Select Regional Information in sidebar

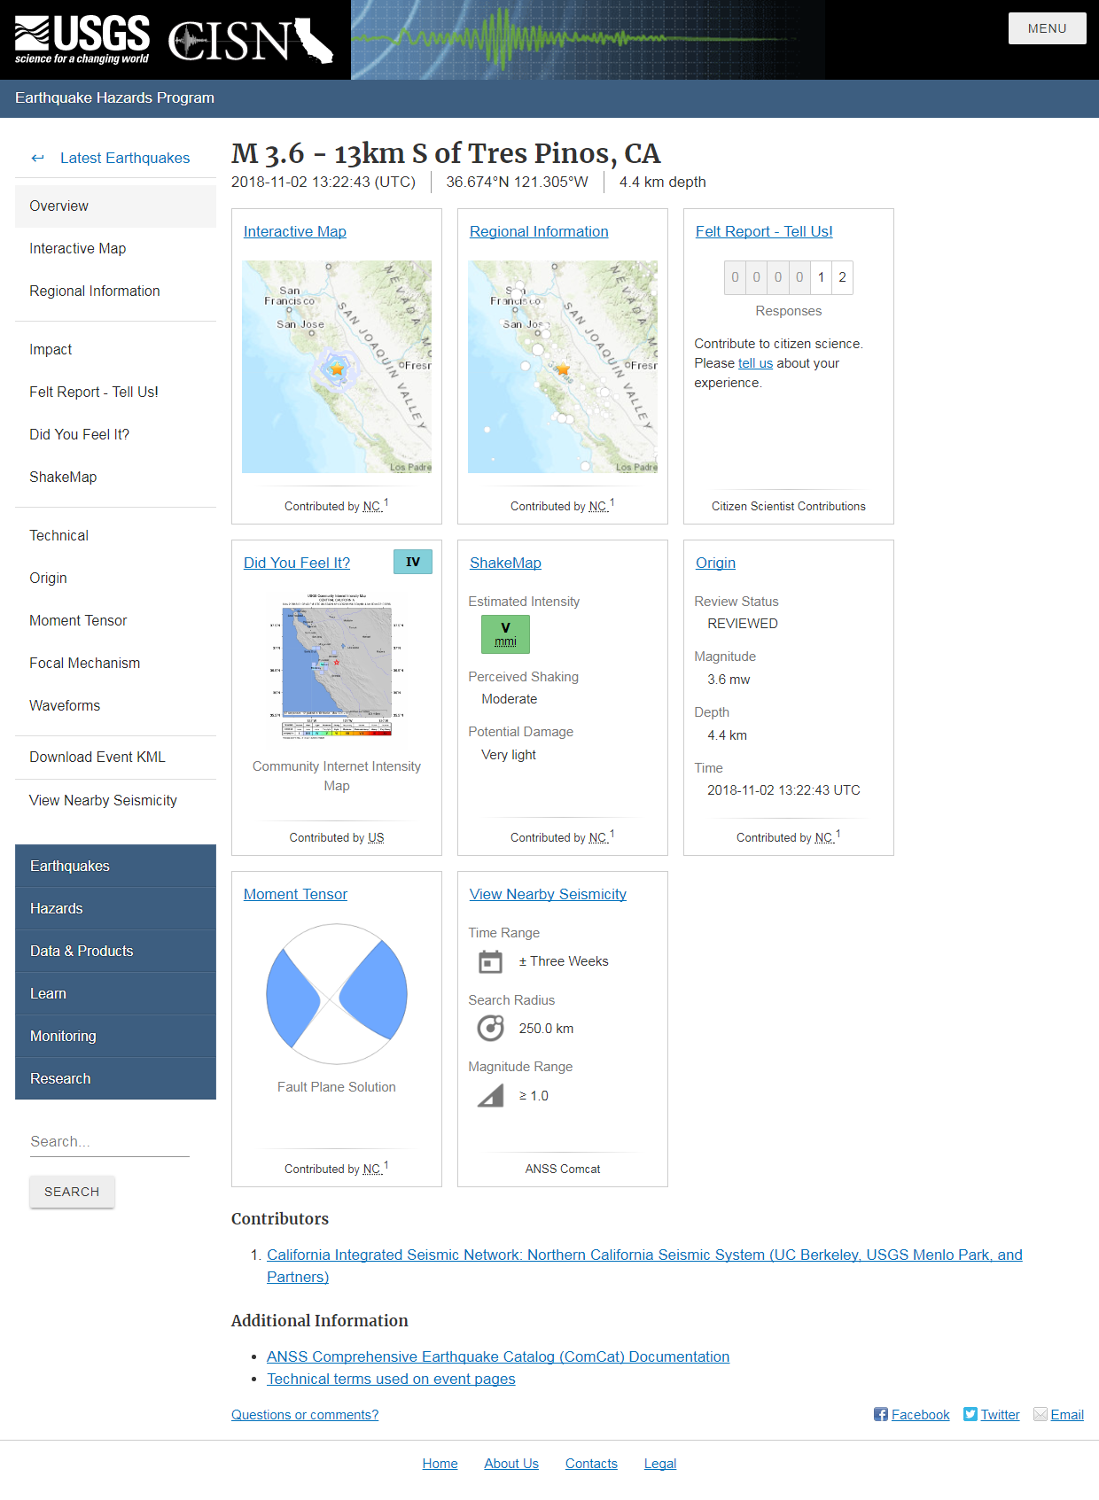[115, 291]
